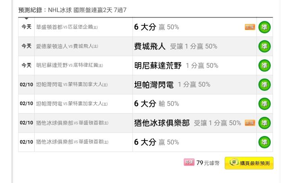290x183 pixels.
Task: Click the small triangle pointer below the header
Action: point(26,18)
